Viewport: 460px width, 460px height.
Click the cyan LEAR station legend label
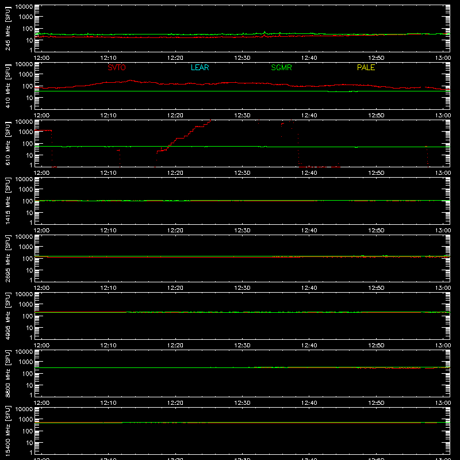200,67
